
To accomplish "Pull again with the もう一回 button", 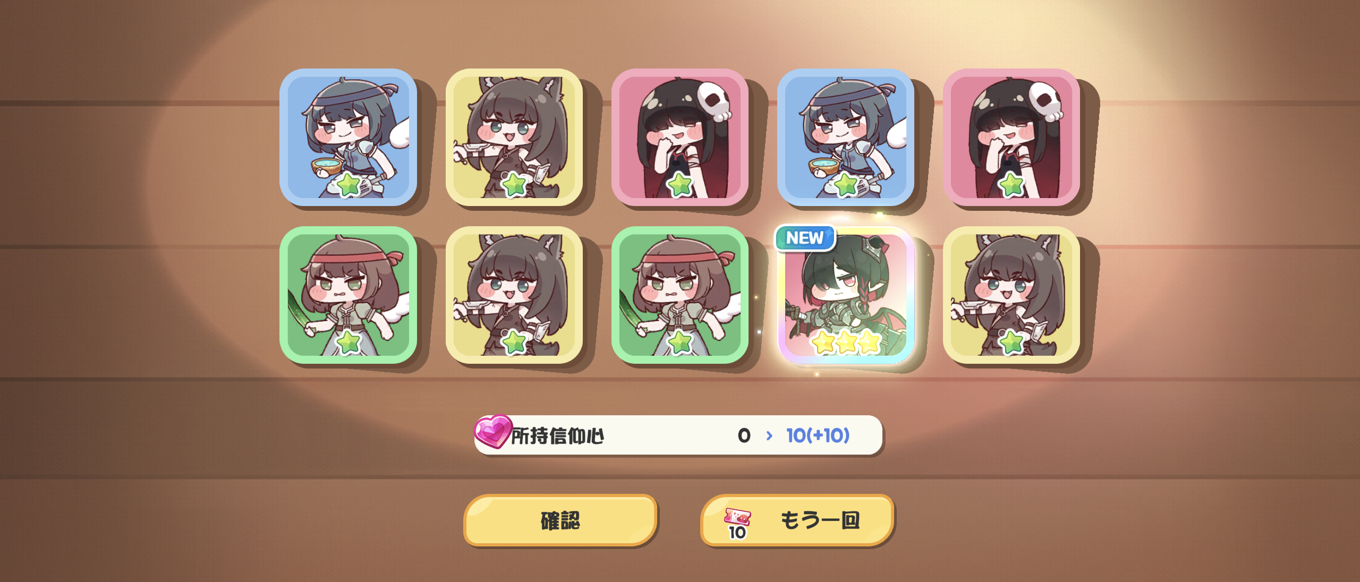I will click(x=797, y=520).
